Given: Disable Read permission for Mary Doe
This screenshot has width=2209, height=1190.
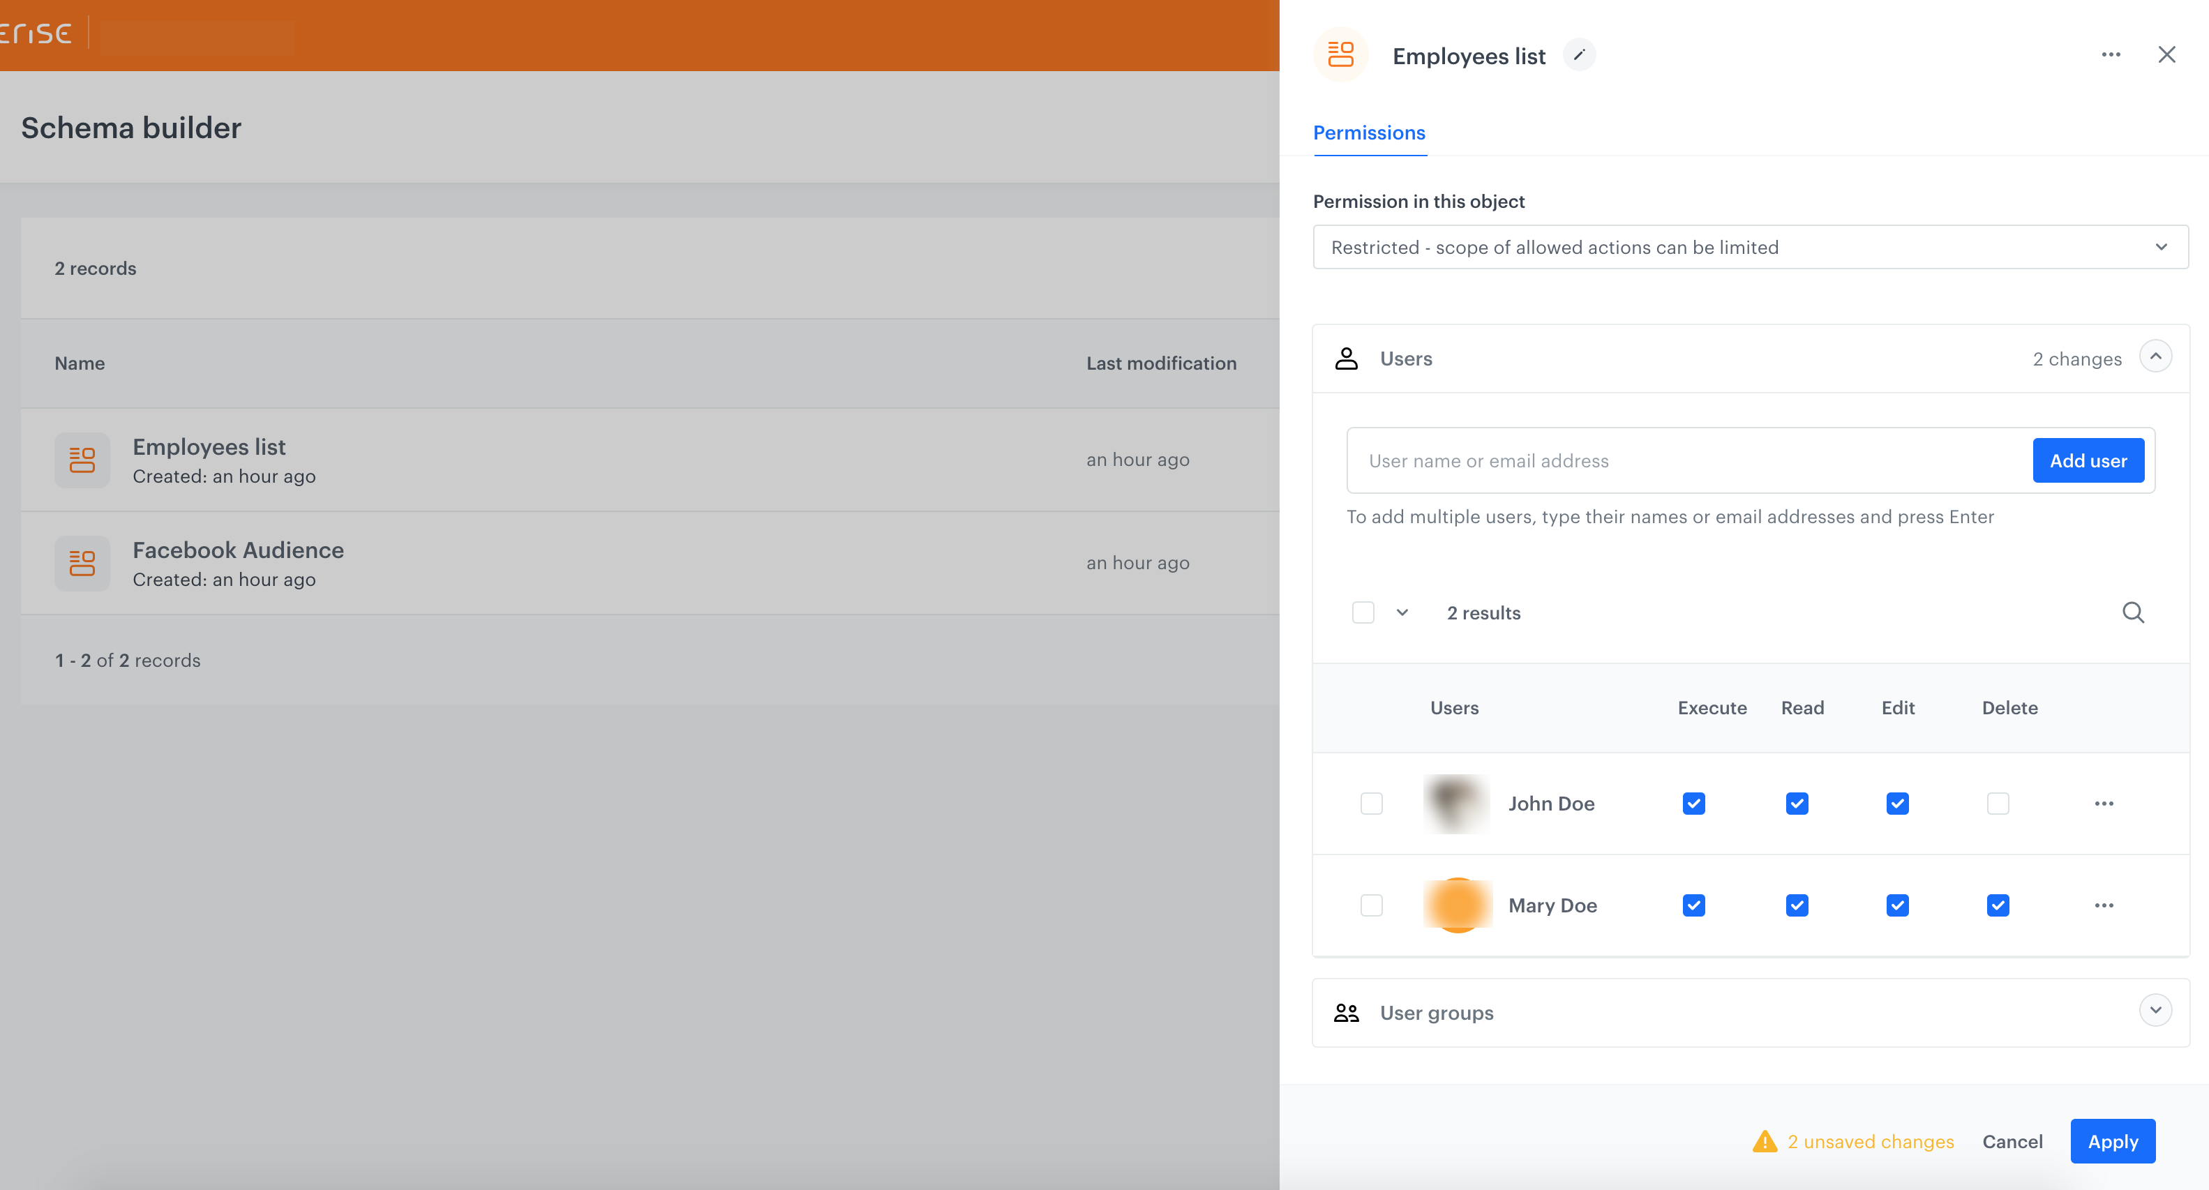Looking at the screenshot, I should pos(1797,905).
